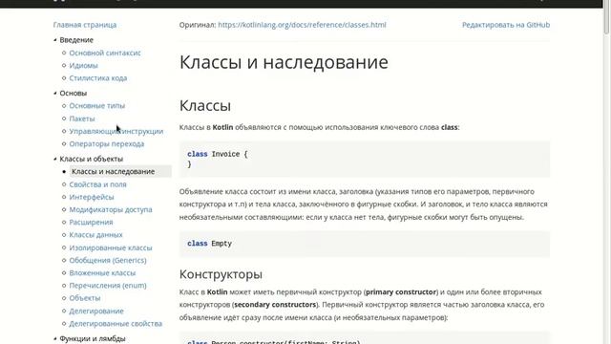
Task: Open Делегированные свойства page
Action: click(116, 324)
